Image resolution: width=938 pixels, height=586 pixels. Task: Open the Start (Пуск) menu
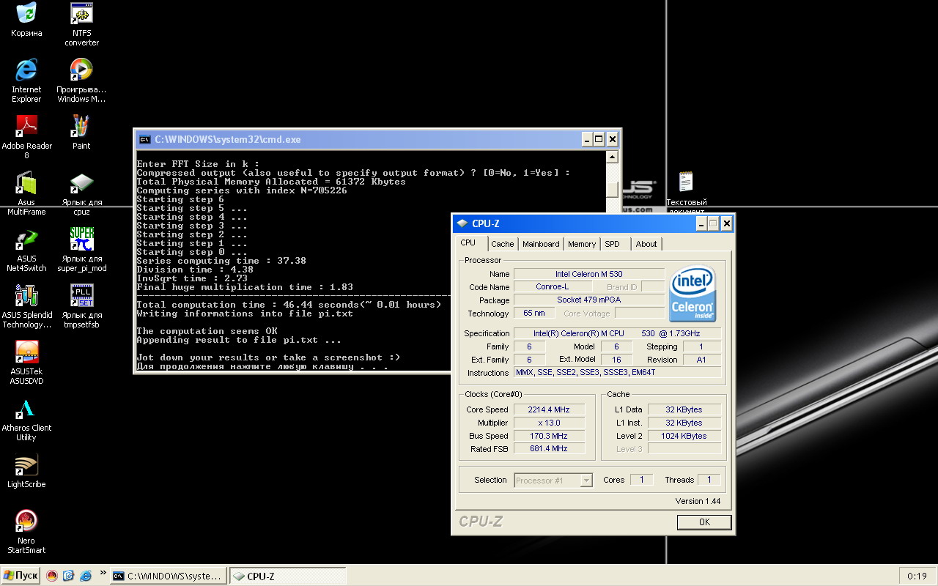(x=21, y=576)
